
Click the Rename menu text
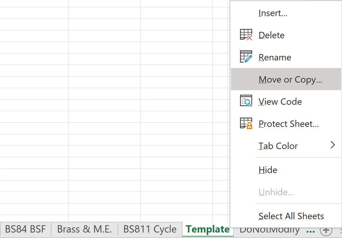coord(275,57)
